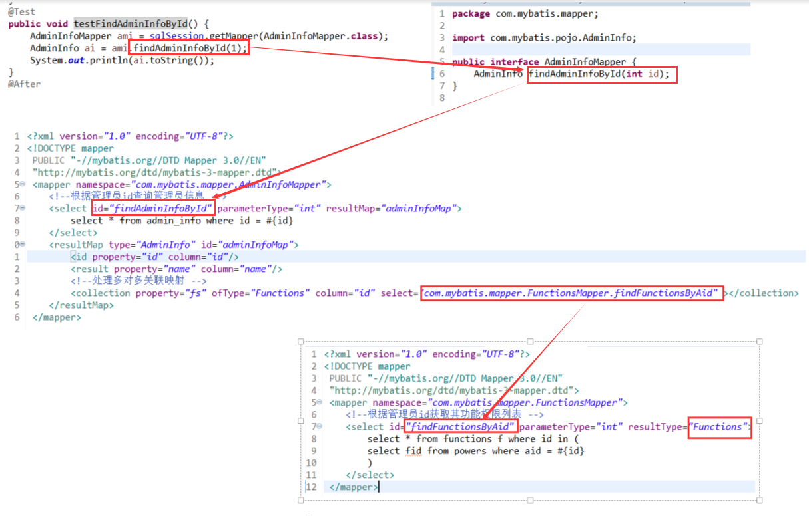
Task: Click the SQL select * from admin_info line
Action: click(x=182, y=221)
